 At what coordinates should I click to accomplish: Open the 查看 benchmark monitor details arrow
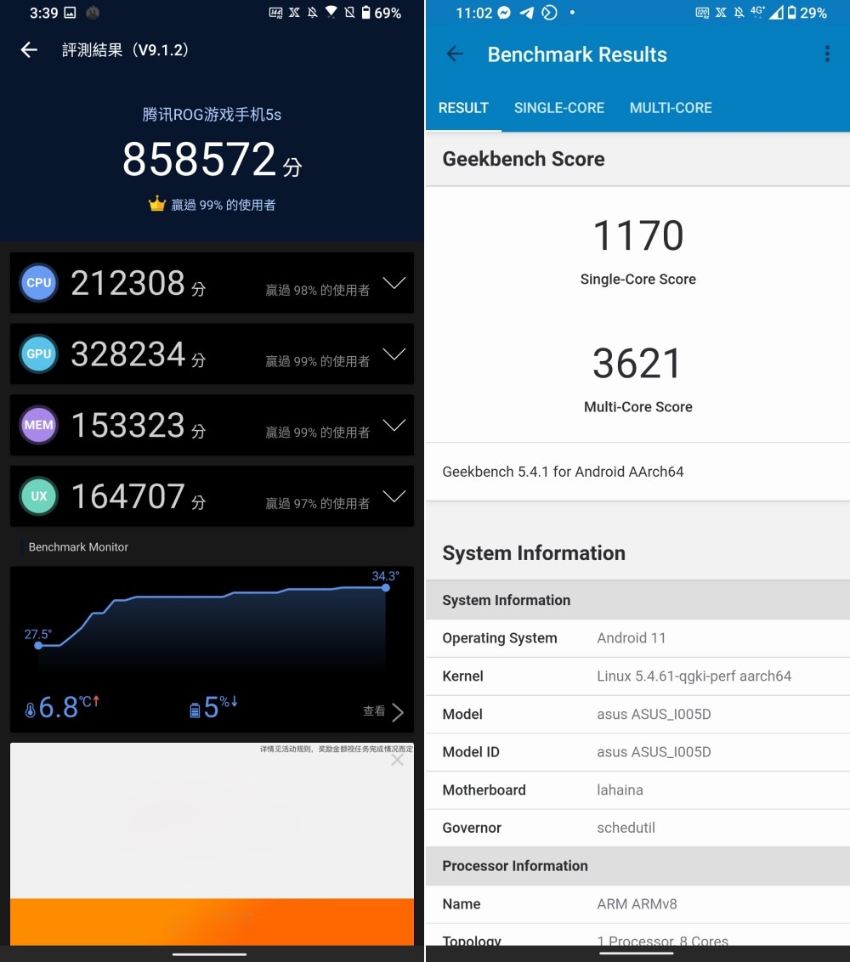tap(398, 711)
